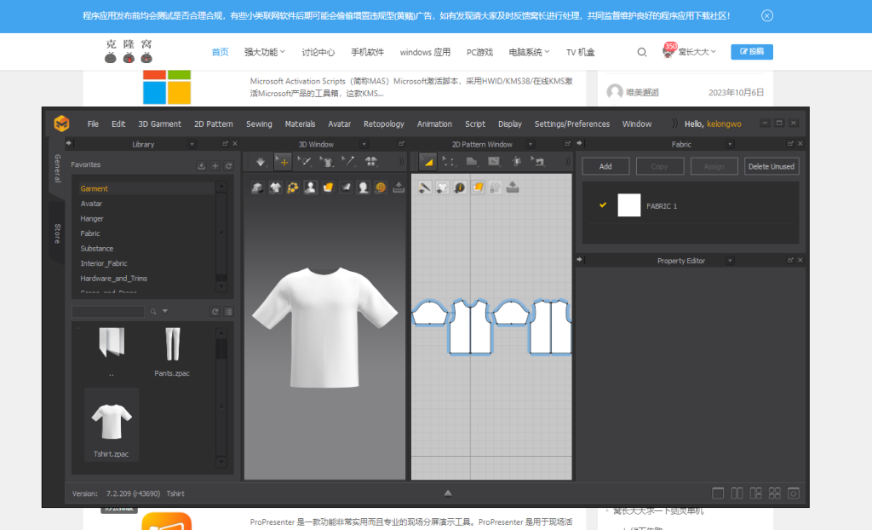Toggle seamline visibility in 2D window

(424, 188)
